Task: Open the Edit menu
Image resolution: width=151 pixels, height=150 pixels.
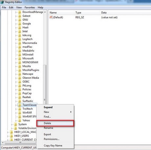Action: point(11,8)
